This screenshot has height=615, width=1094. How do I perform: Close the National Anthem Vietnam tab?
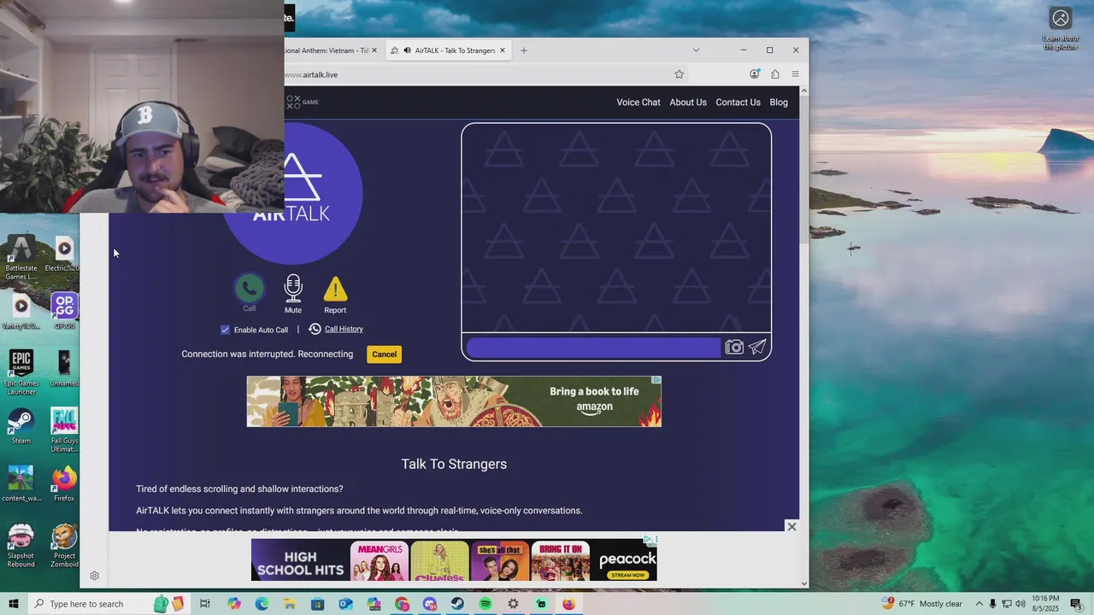(x=376, y=50)
